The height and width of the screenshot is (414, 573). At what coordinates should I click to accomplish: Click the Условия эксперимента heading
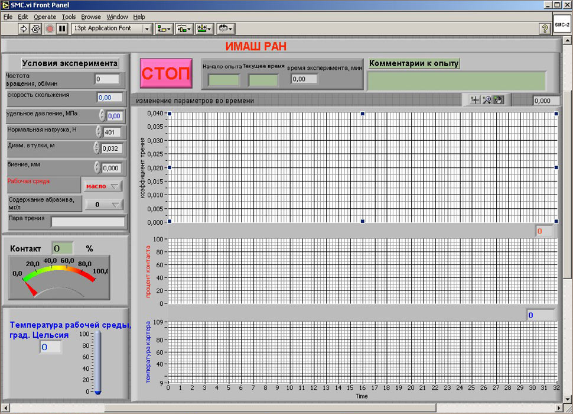(70, 63)
